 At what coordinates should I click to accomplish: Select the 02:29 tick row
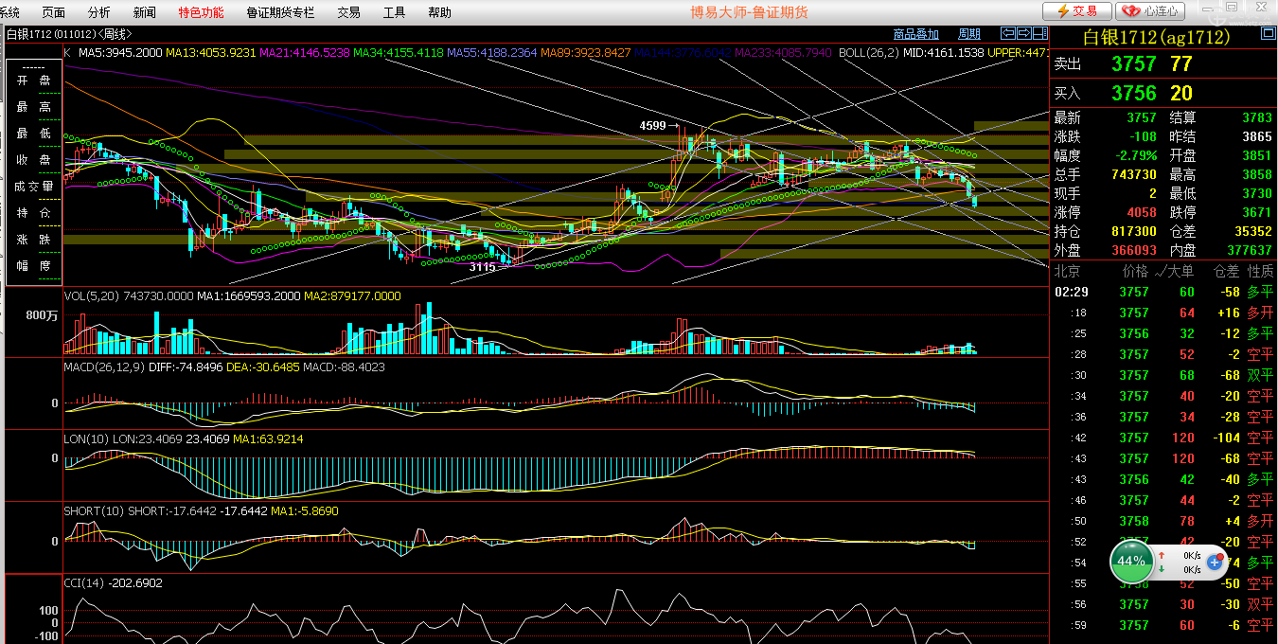(1164, 292)
